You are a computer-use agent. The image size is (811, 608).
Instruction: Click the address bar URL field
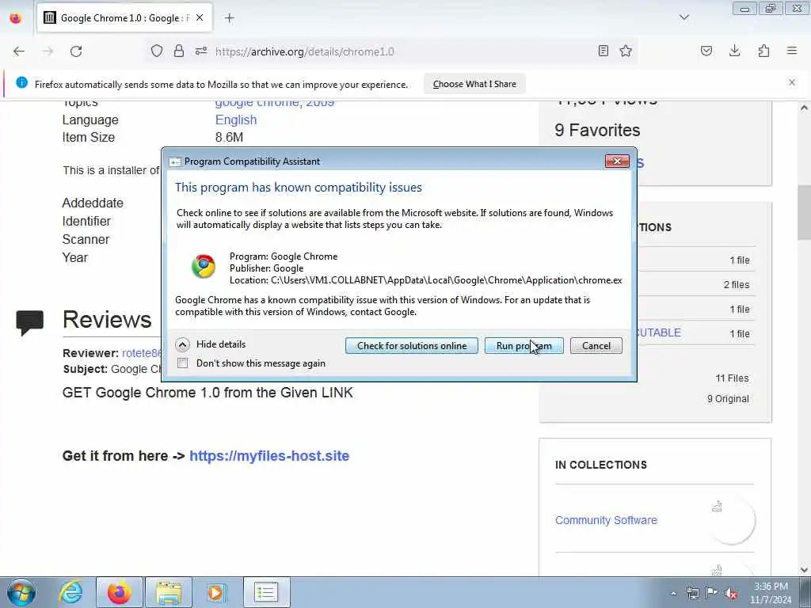click(393, 51)
